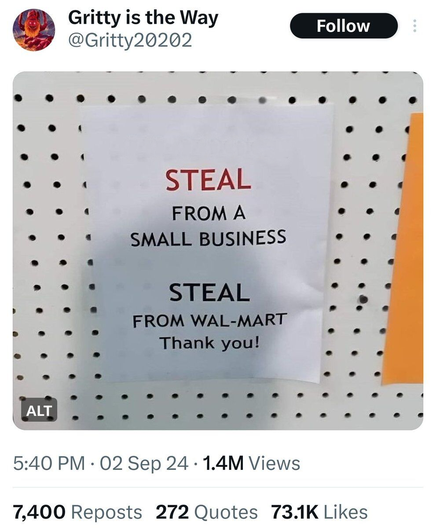Open the Gritty is the Way profile avatar
The image size is (436, 528).
click(34, 30)
